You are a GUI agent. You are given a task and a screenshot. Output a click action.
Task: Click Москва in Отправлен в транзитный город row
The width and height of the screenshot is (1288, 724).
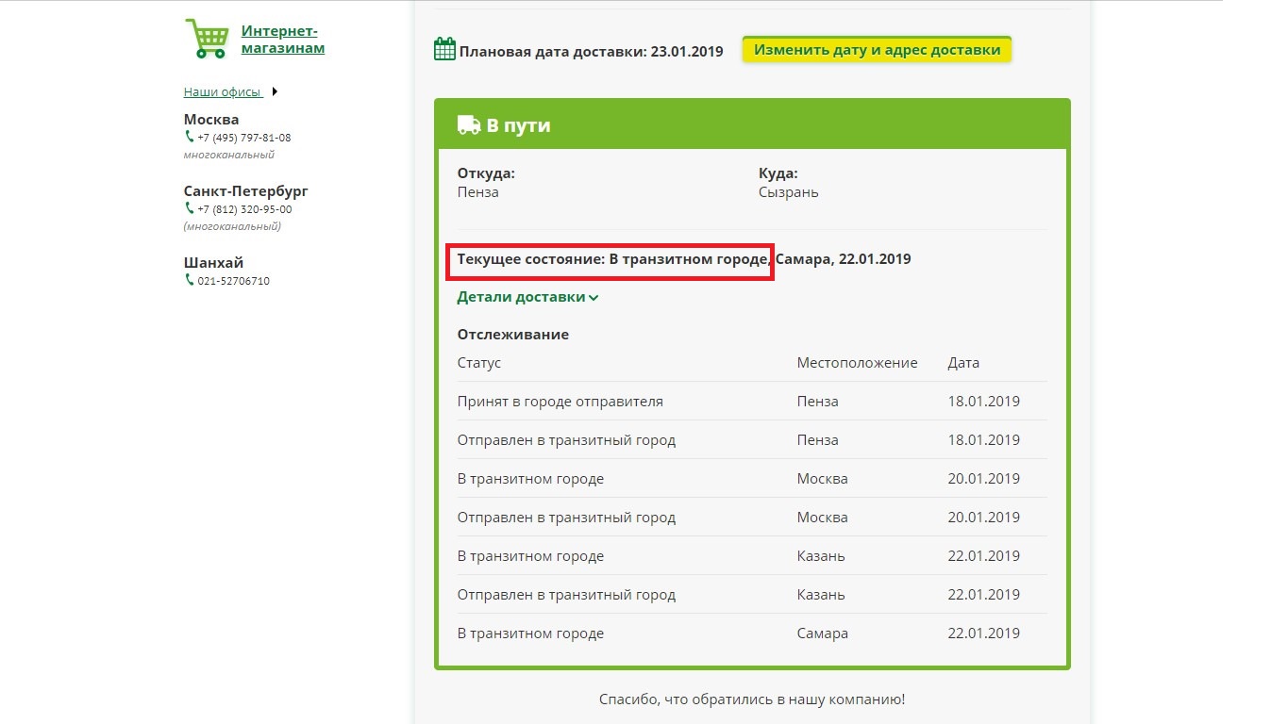[823, 518]
